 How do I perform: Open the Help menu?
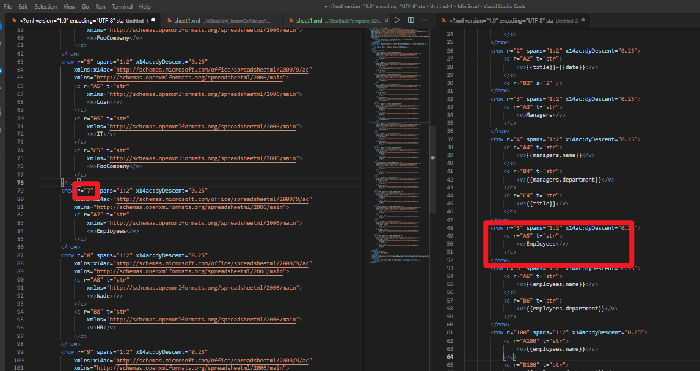145,6
